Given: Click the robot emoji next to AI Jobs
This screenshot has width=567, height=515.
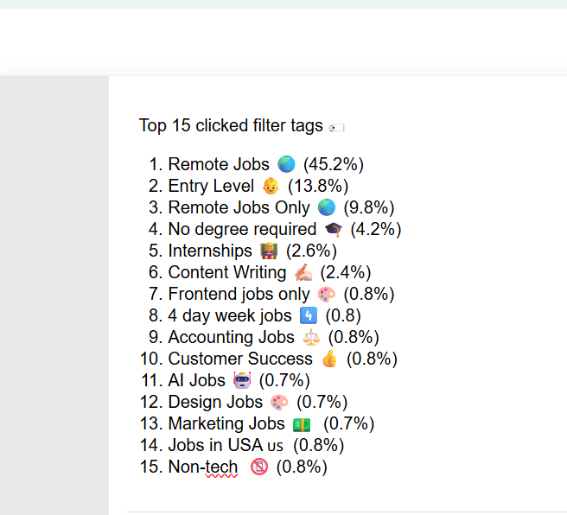Looking at the screenshot, I should pos(241,380).
